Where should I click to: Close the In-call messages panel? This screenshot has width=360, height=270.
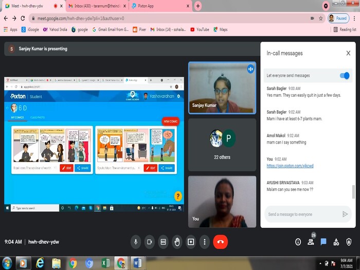click(348, 53)
